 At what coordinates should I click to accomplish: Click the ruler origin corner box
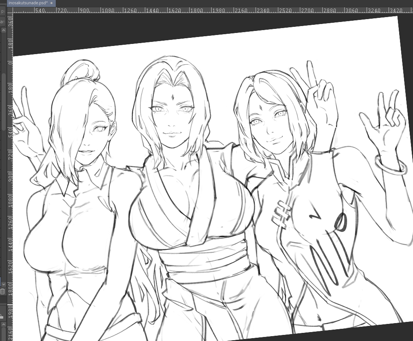(10, 10)
